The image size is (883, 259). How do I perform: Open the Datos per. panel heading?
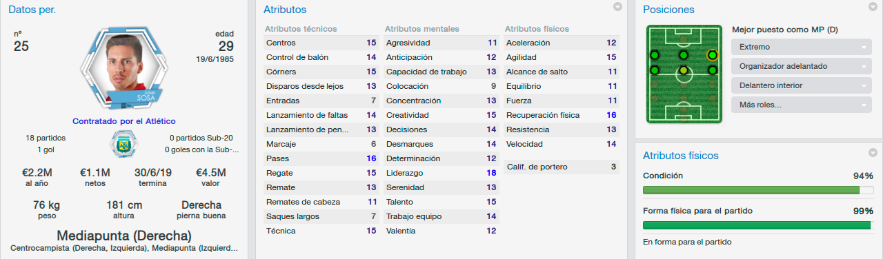click(32, 10)
